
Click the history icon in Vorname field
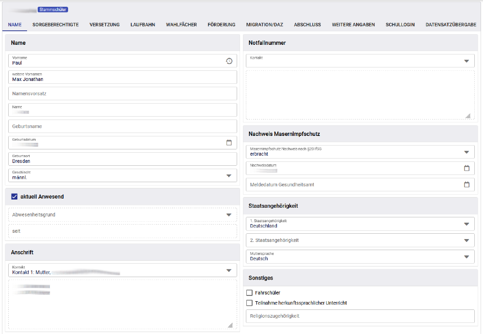coord(229,61)
